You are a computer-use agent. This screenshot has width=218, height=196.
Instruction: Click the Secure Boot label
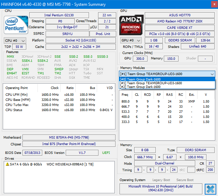[185, 180]
